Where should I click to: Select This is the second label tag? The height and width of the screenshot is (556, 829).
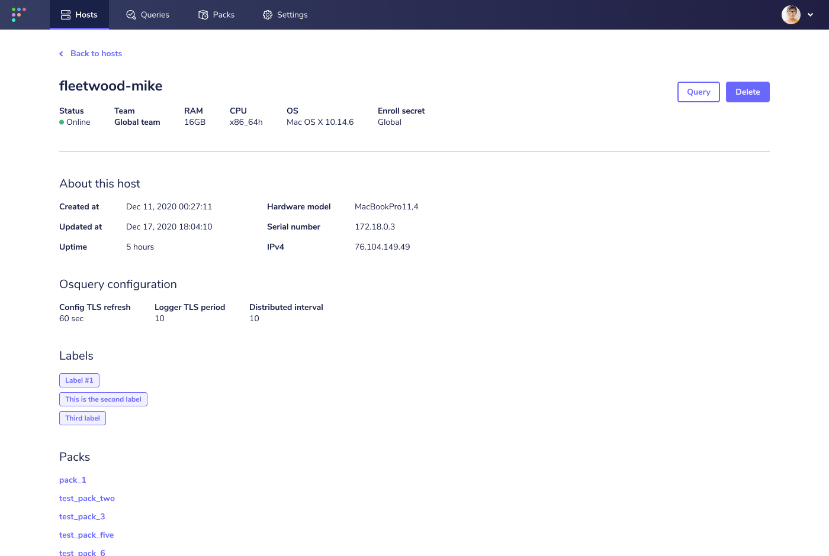pyautogui.click(x=103, y=399)
